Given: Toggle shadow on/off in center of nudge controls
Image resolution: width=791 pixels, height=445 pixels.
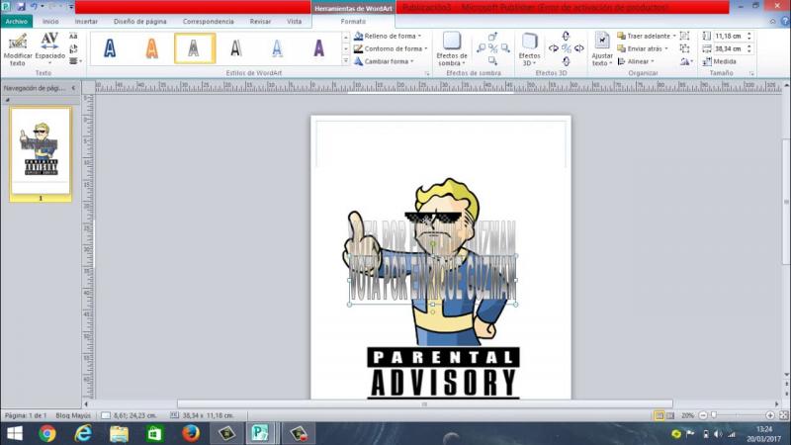Looking at the screenshot, I should click(493, 47).
